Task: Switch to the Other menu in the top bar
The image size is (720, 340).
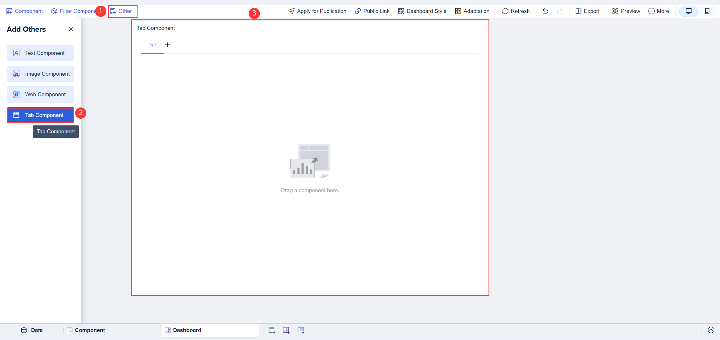Action: click(x=122, y=11)
